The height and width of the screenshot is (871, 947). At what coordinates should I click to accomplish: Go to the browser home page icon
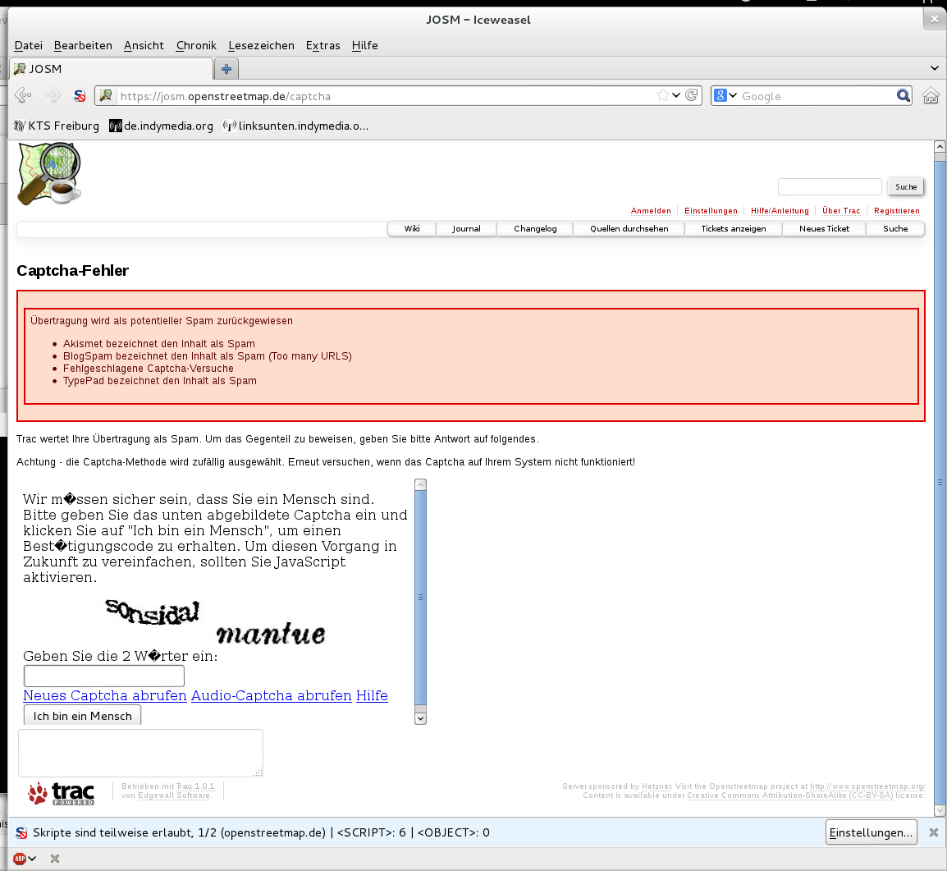pos(931,96)
